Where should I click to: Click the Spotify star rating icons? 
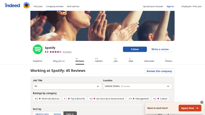(55, 52)
